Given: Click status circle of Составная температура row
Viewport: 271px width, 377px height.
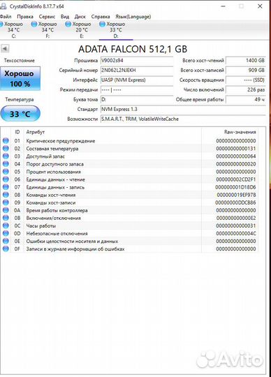Looking at the screenshot, I should point(6,148).
